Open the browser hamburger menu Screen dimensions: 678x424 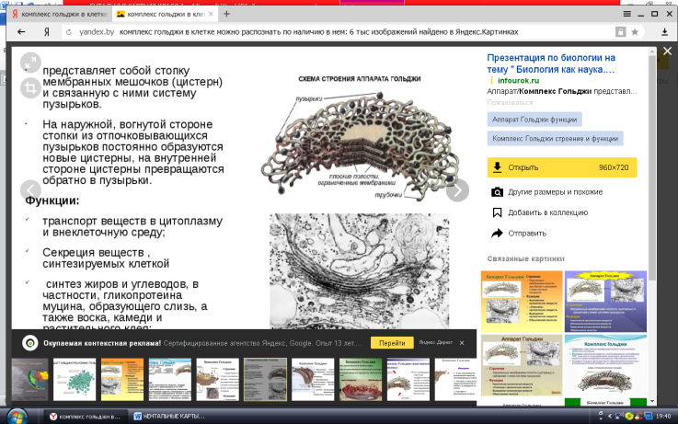(627, 14)
